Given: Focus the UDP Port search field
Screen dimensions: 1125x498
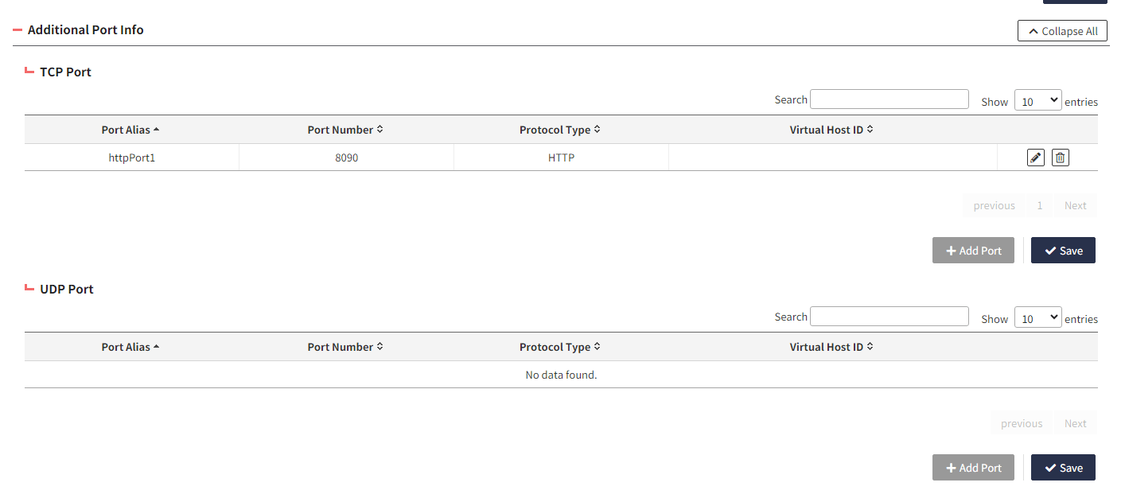Looking at the screenshot, I should coord(889,317).
